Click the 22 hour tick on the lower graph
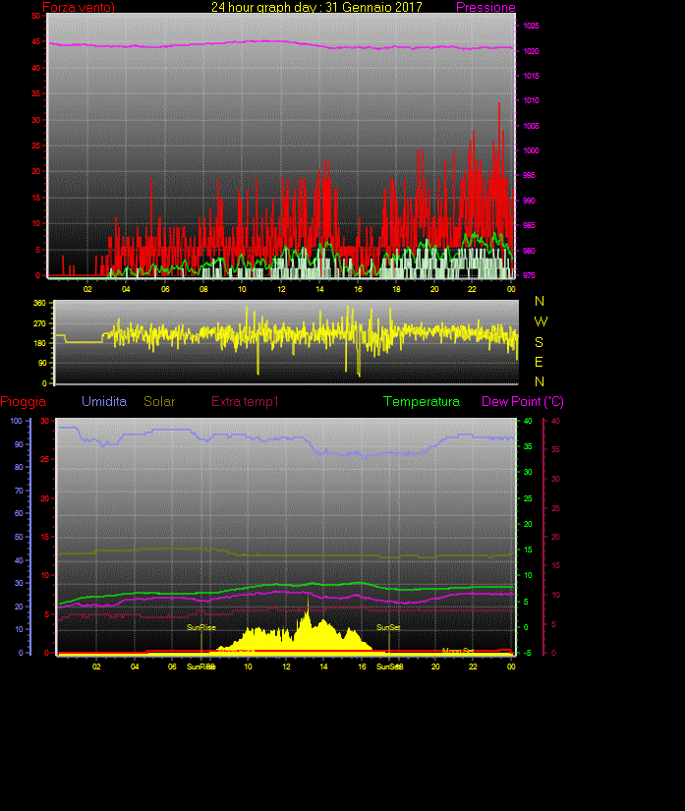The width and height of the screenshot is (685, 811). click(x=473, y=666)
